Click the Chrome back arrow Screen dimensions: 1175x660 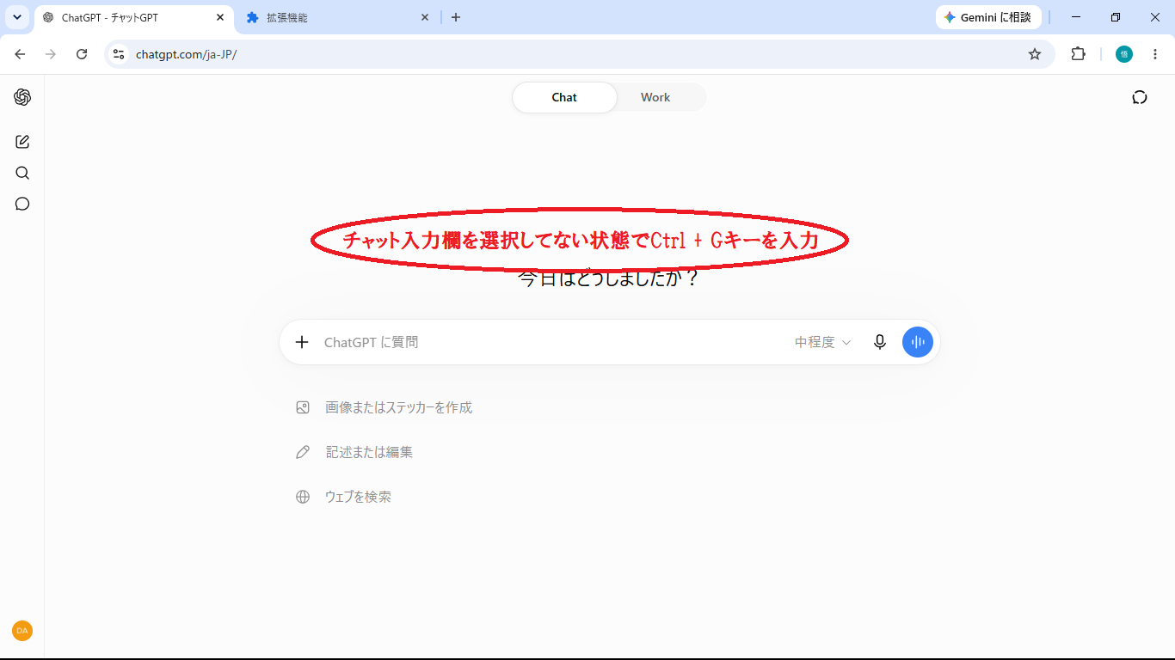click(x=20, y=54)
